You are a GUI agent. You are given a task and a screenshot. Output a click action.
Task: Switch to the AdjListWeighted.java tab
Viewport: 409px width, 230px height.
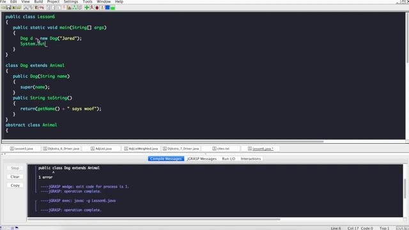141,149
